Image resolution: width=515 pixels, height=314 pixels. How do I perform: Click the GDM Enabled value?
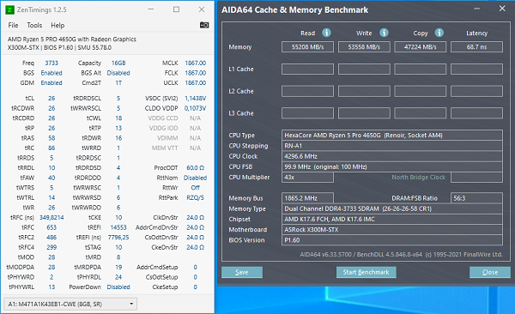[51, 82]
